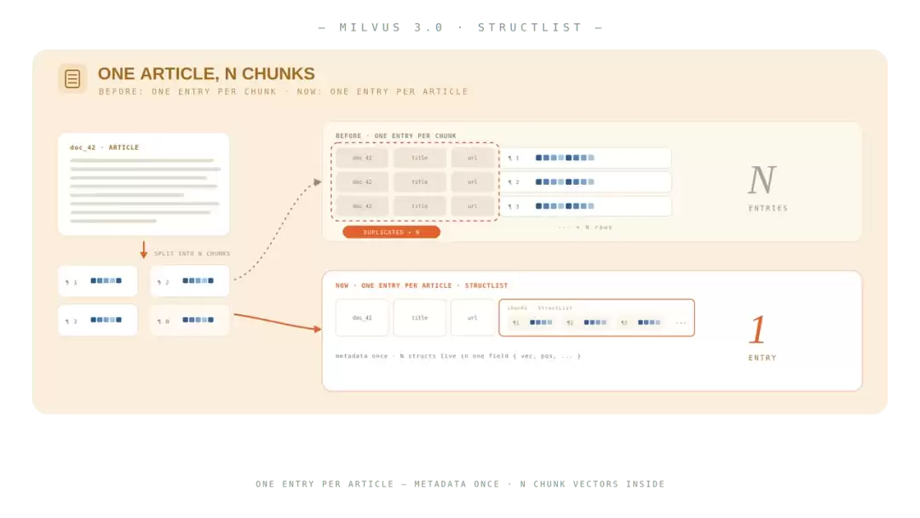
Task: Select the ¶1 struct inside the StructList field
Action: point(532,323)
